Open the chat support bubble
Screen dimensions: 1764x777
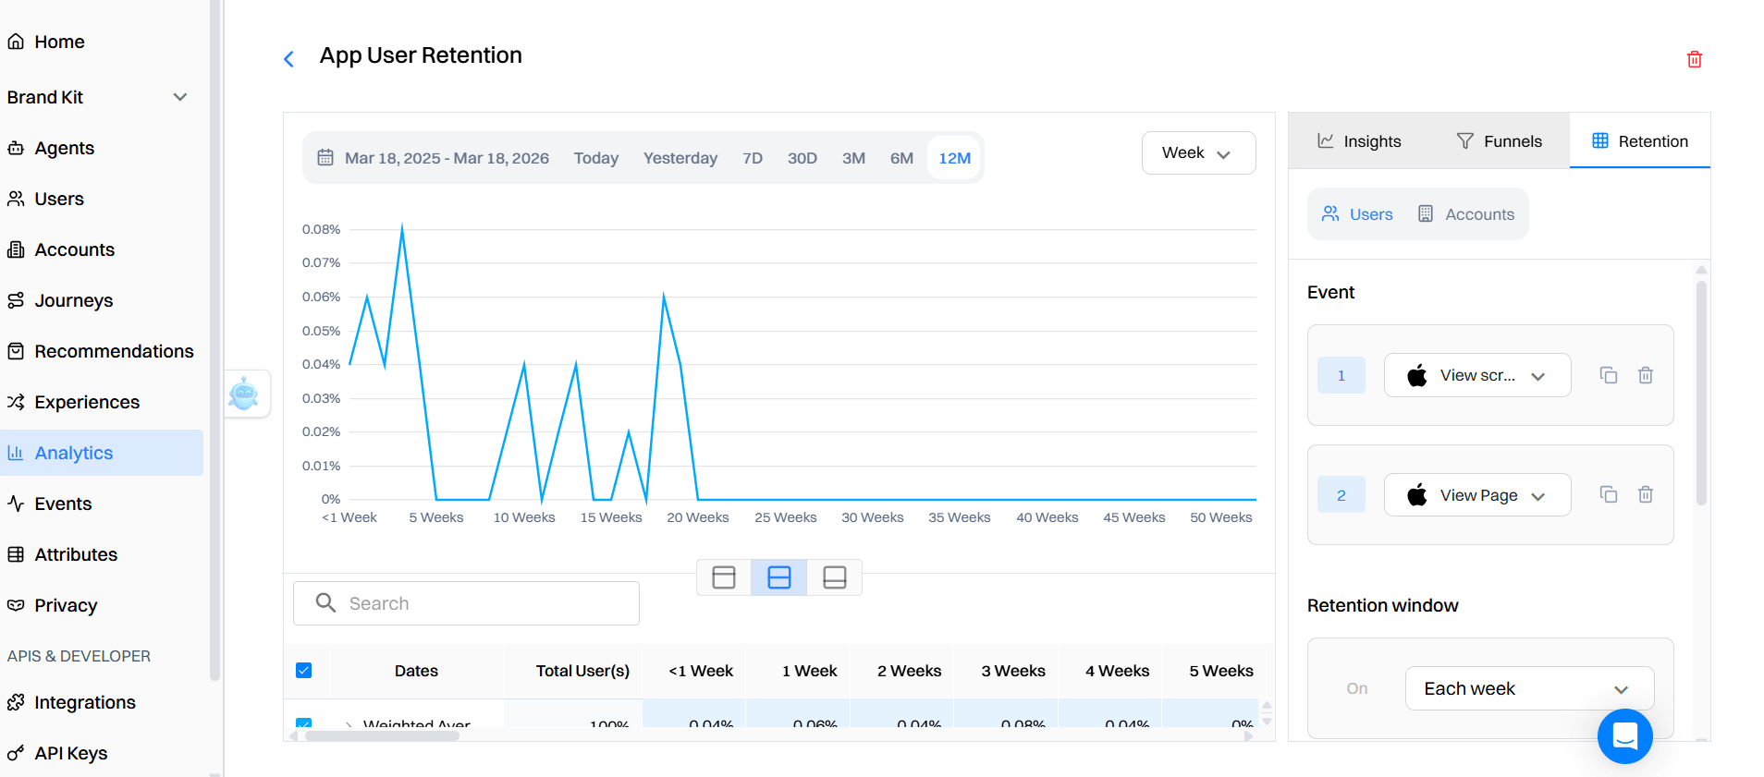(x=1624, y=736)
